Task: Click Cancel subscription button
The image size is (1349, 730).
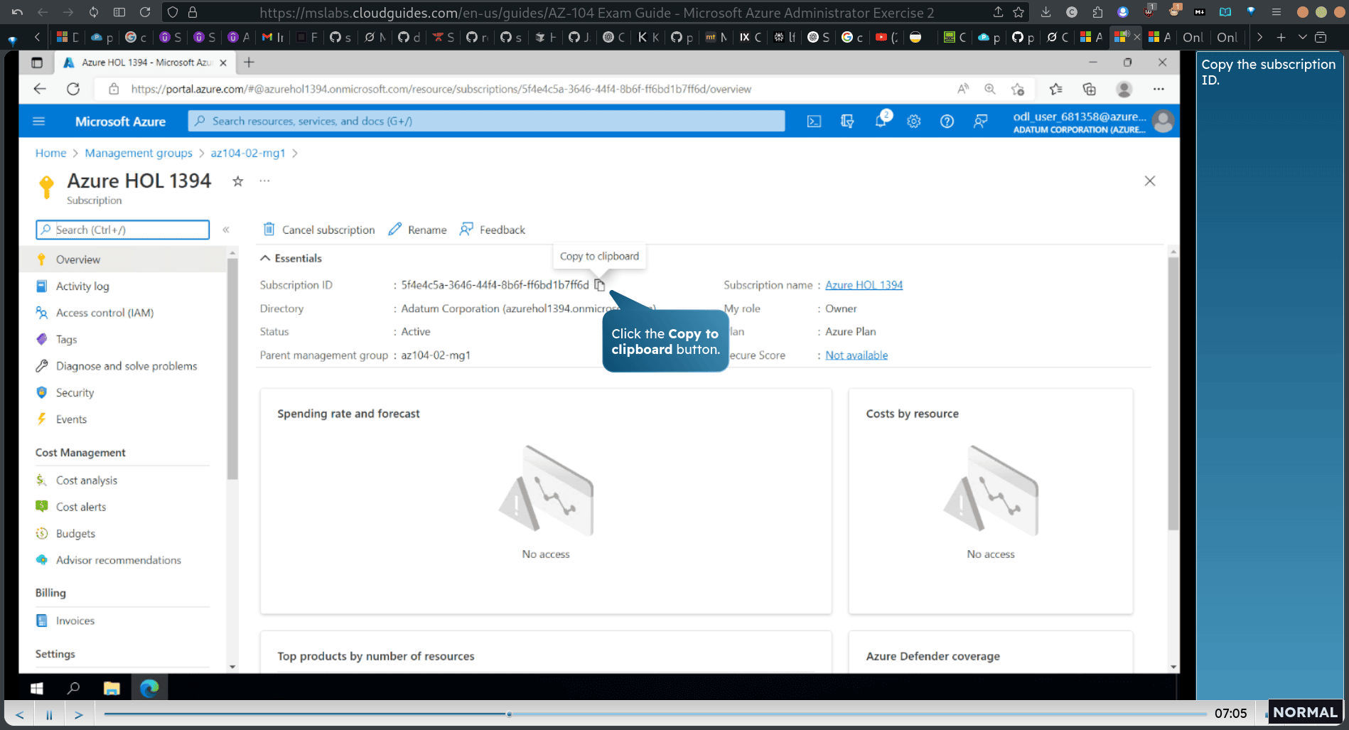Action: point(319,230)
